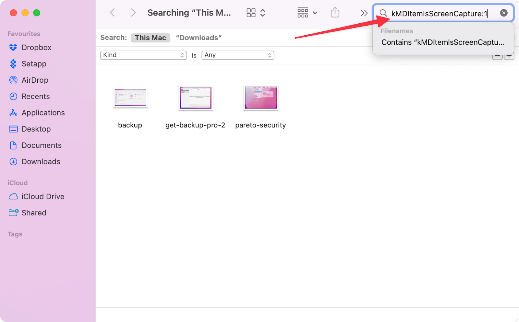The height and width of the screenshot is (322, 519).
Task: Select the Shared folder in sidebar
Action: 34,213
